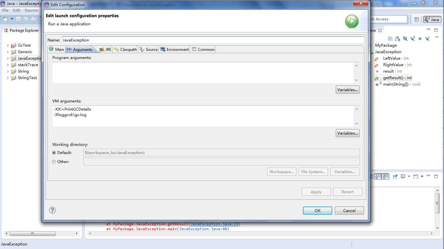Toggle Hide Non-Public Members green dot icon
The image size is (444, 249).
tap(420, 39)
